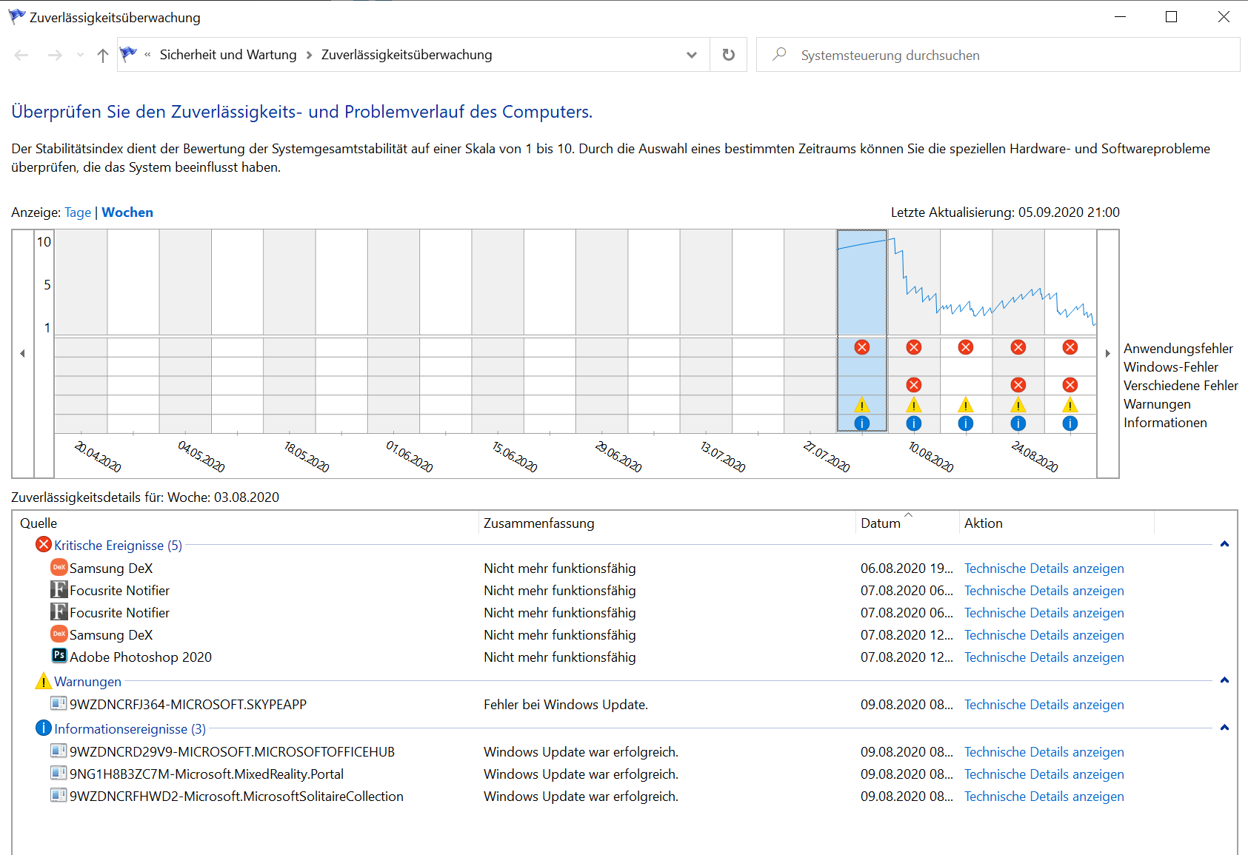Collapse the Warnungen list group
Screen dimensions: 1248x855
click(1224, 680)
